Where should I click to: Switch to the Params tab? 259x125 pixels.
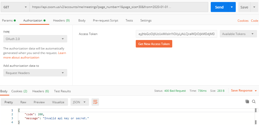click(9, 21)
